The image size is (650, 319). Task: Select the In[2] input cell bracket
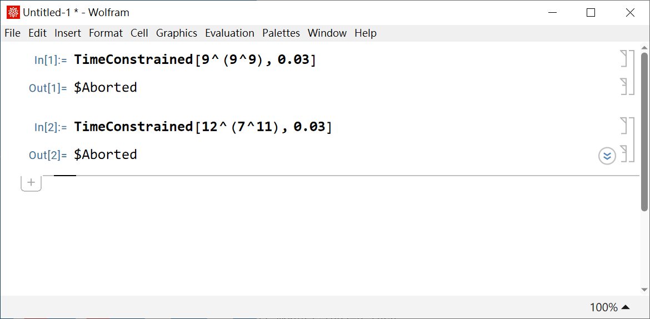pos(624,126)
